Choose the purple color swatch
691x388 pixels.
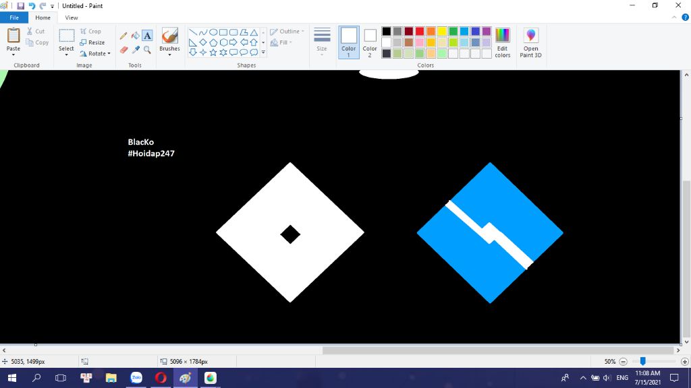tap(487, 31)
